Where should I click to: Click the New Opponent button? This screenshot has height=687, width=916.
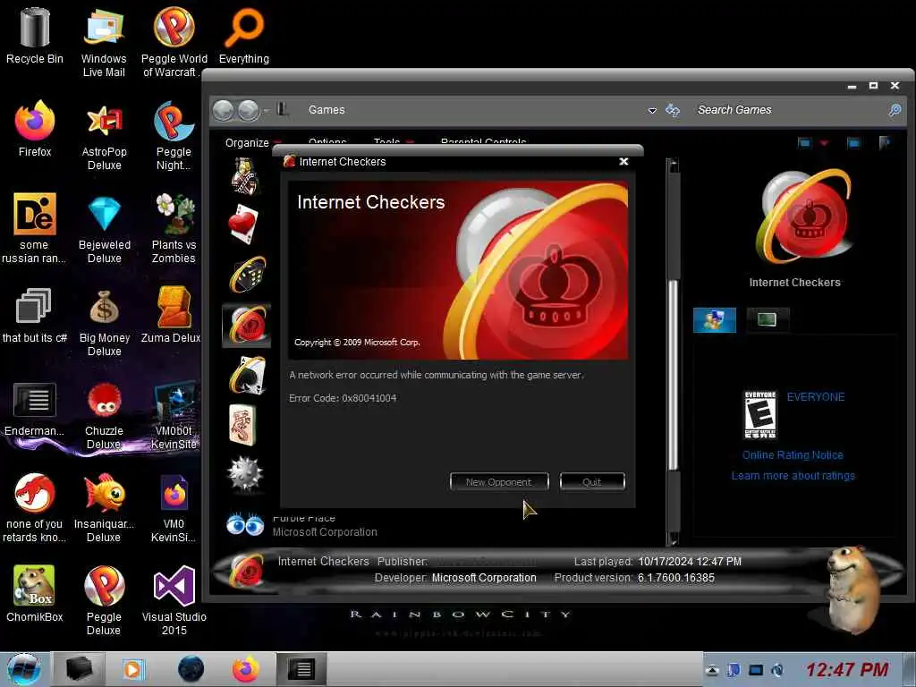(499, 482)
